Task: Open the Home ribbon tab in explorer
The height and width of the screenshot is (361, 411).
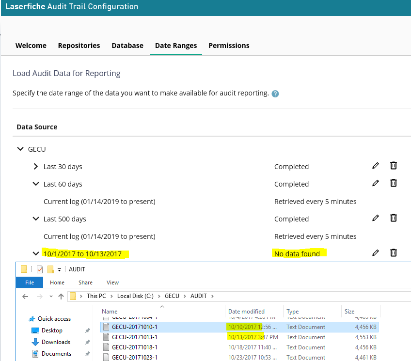Action: [57, 283]
